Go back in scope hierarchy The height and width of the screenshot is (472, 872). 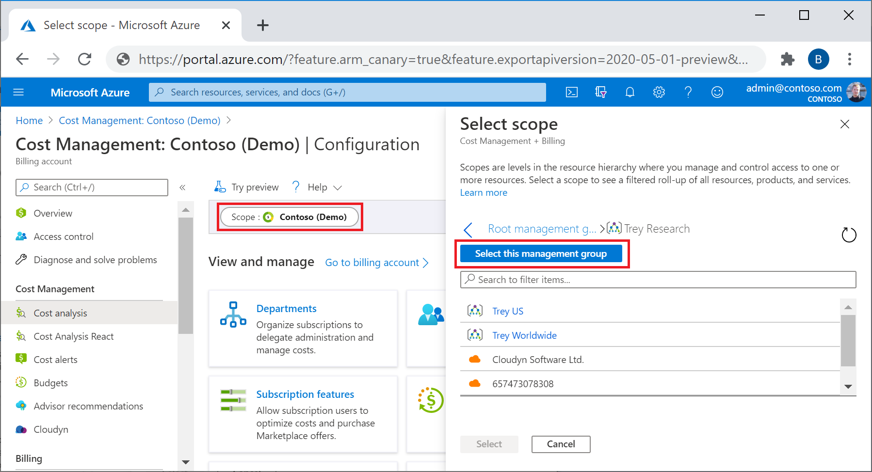point(468,229)
